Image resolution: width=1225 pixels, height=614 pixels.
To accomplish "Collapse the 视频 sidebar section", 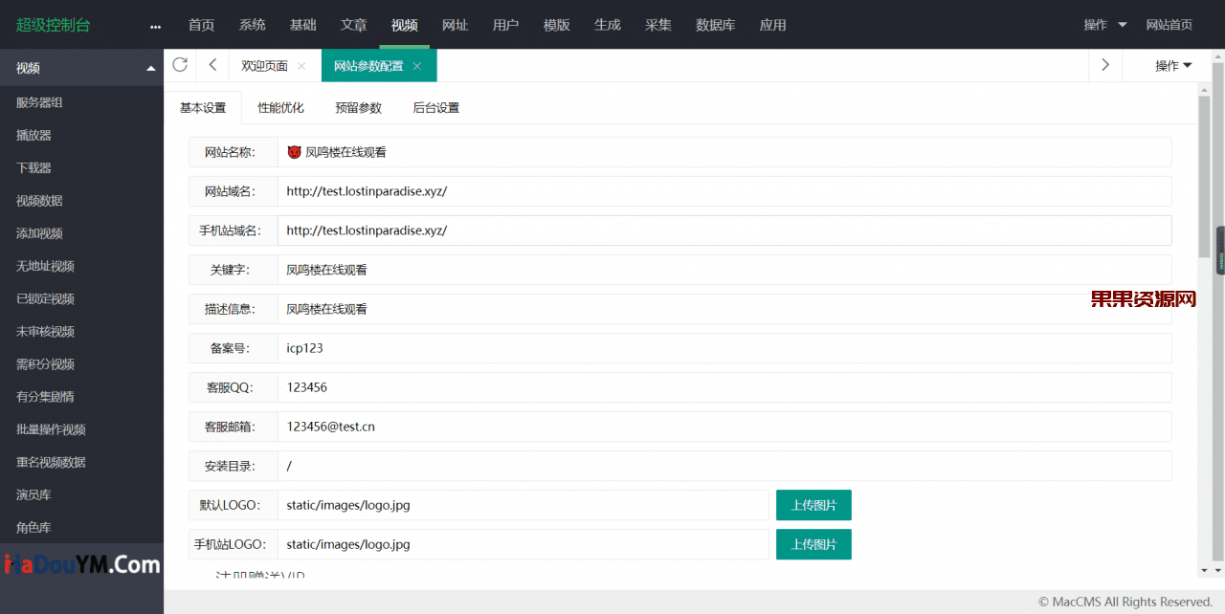I will point(150,68).
